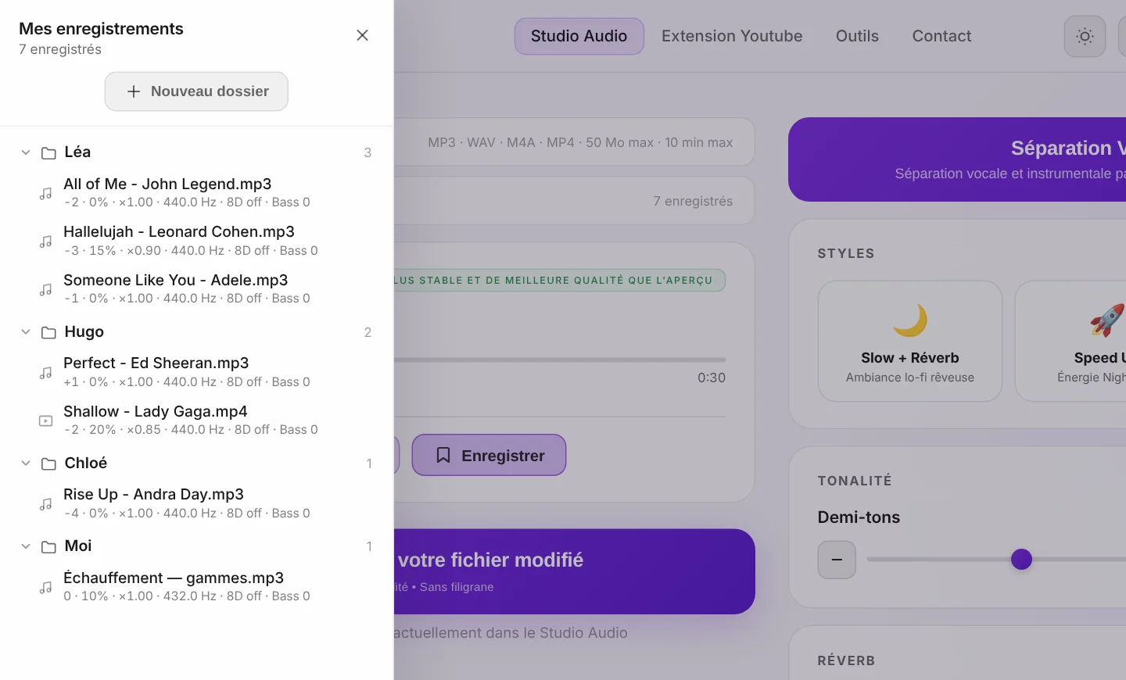The image size is (1126, 680).
Task: Select the Speed Up rocket style card
Action: tap(1070, 341)
